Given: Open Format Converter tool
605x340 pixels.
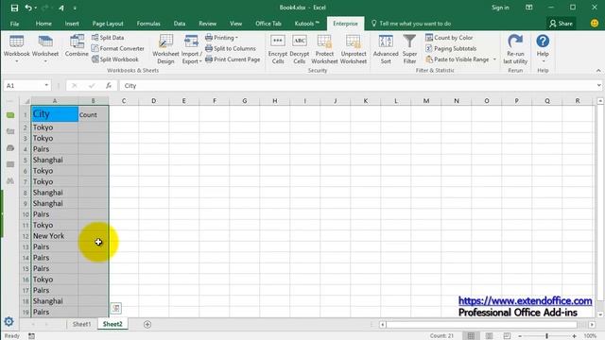Looking at the screenshot, I should point(118,48).
